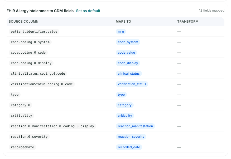The width and height of the screenshot is (231, 159).
Task: Click the recorded_date mapped field tag
Action: tap(129, 147)
